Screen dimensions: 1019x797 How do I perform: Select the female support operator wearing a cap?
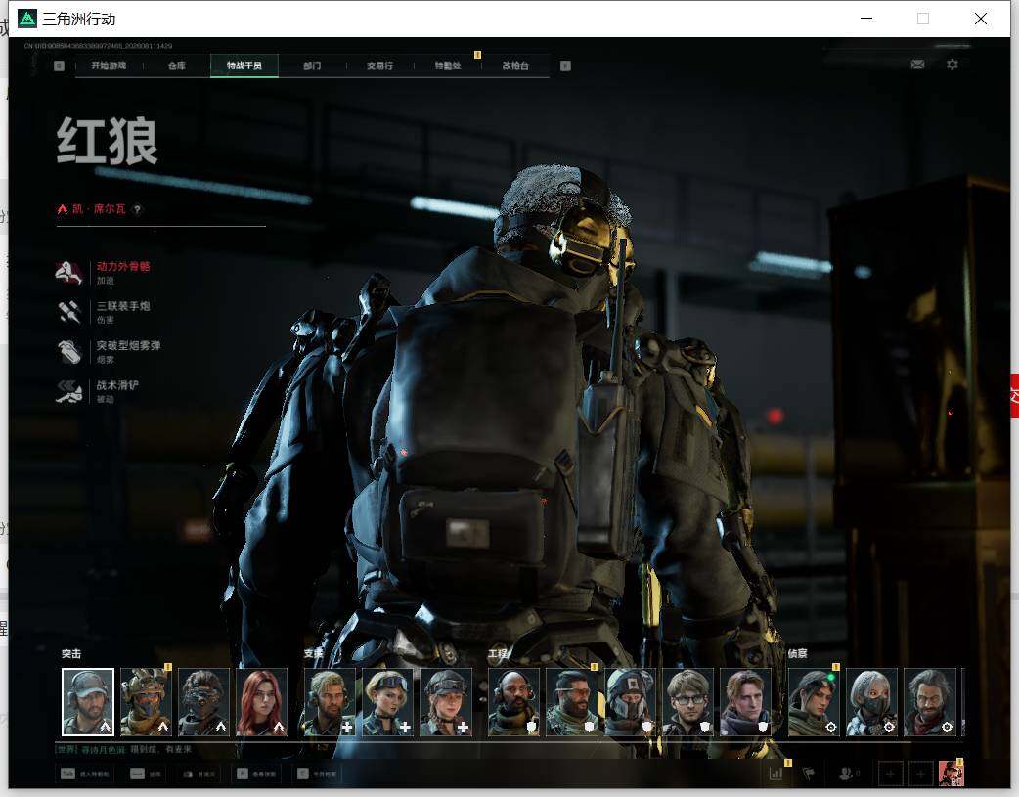click(446, 702)
